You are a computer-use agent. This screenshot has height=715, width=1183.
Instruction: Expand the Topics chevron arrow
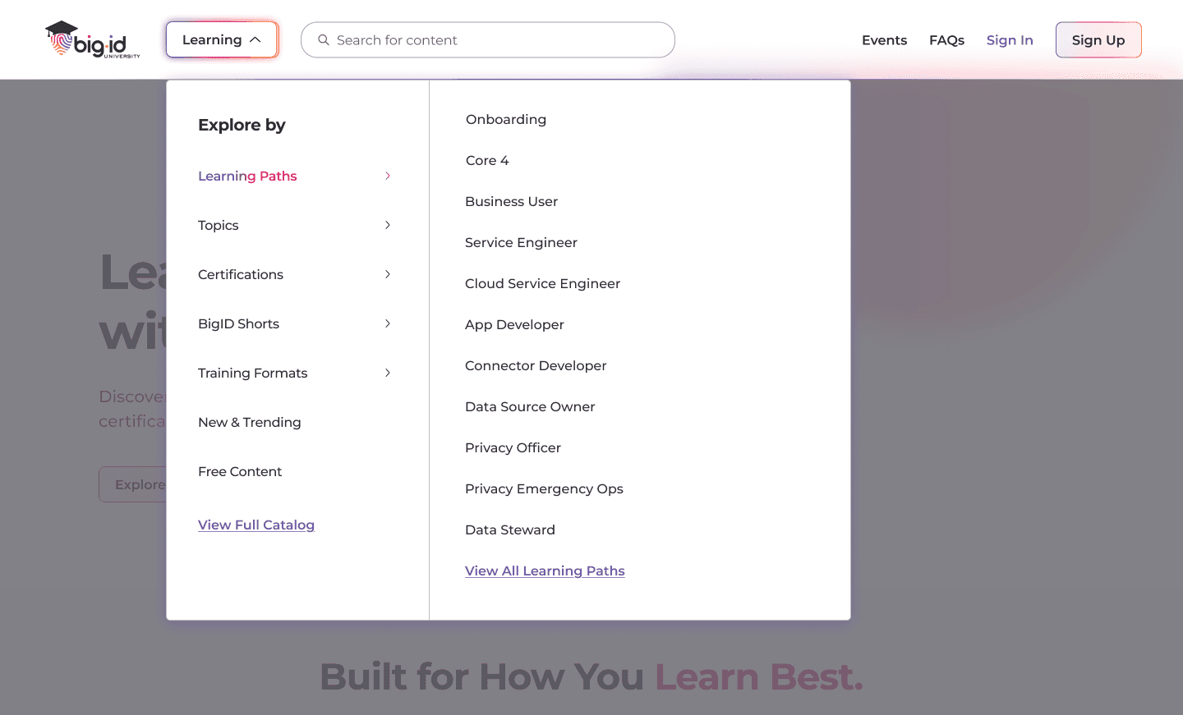click(x=388, y=225)
